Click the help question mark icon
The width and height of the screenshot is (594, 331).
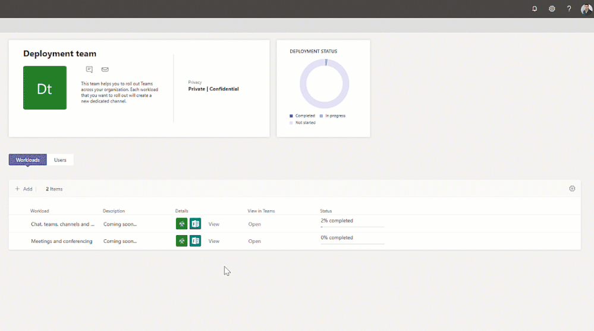(569, 9)
